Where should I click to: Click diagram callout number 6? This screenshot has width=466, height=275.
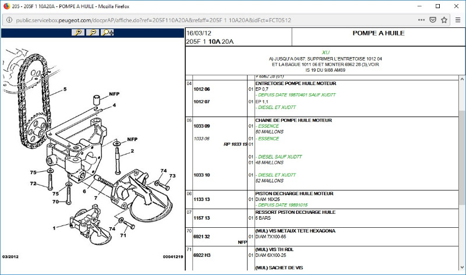point(84,192)
